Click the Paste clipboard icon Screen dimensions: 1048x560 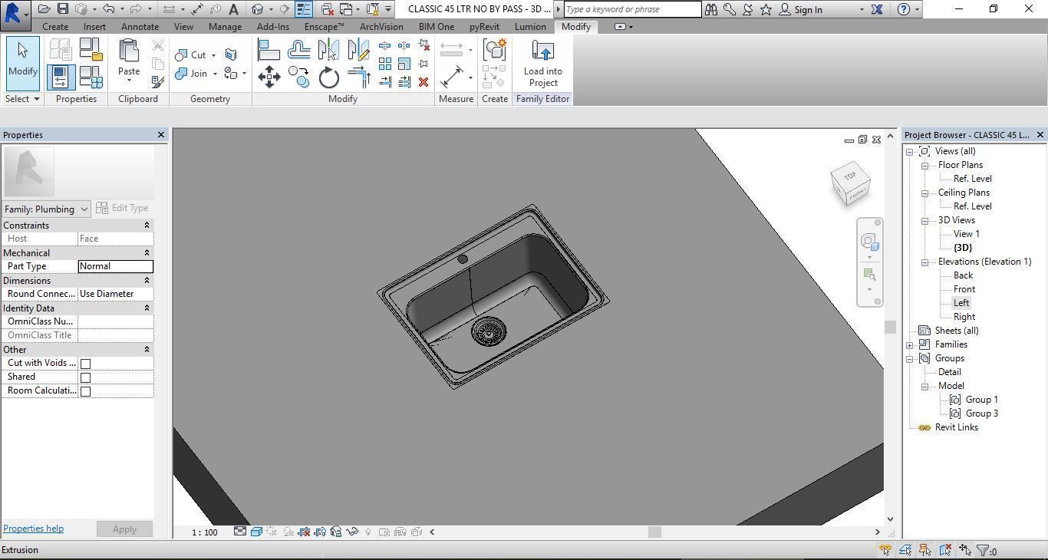(x=129, y=59)
